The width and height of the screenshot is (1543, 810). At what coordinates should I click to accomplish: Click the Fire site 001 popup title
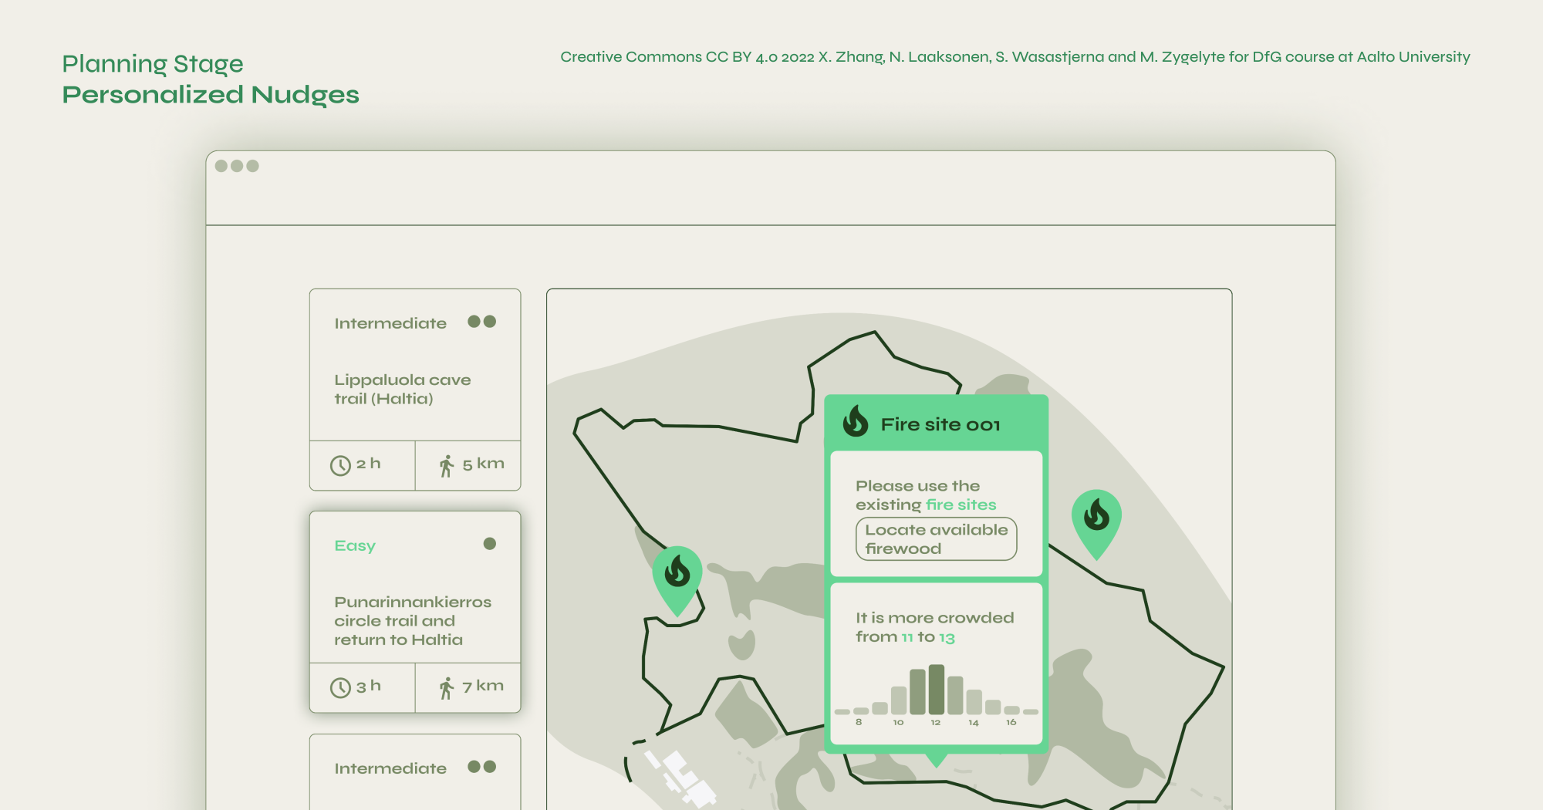[940, 424]
